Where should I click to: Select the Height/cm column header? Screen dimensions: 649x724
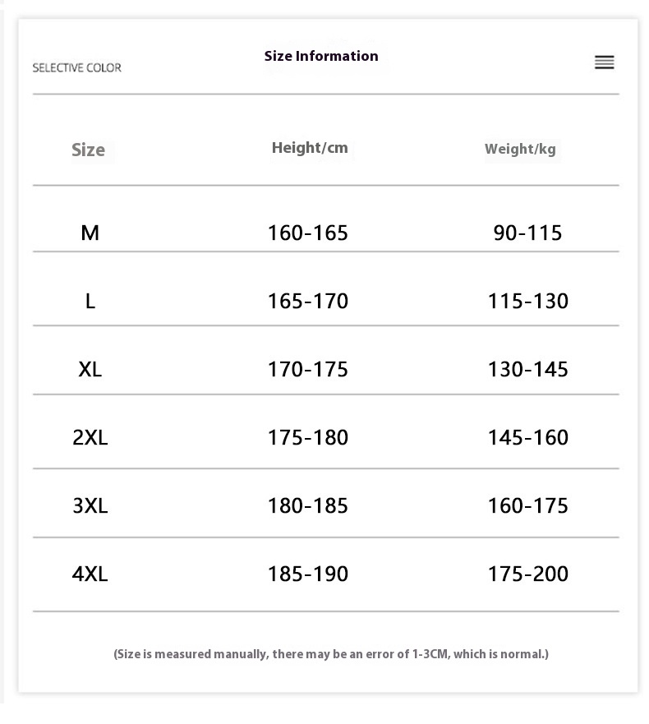pos(310,148)
